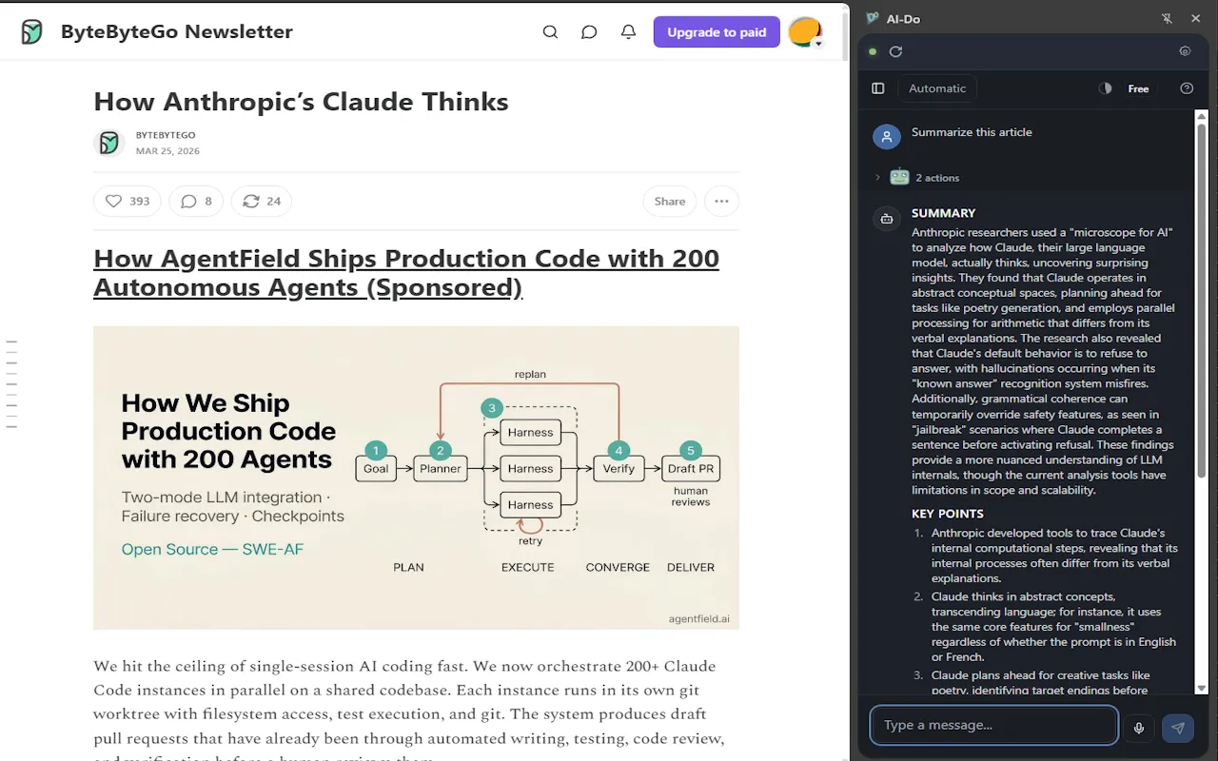Screen dimensions: 1218x761
Task: Open search in the newsletter header
Action: click(x=550, y=31)
